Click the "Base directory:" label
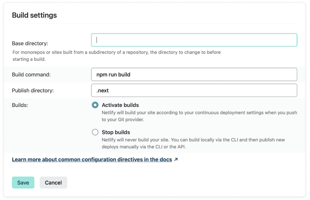 pyautogui.click(x=30, y=43)
